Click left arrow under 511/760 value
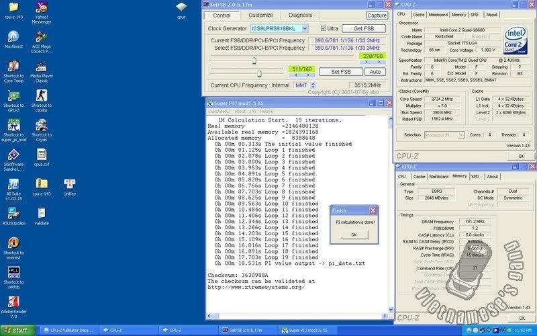The width and height of the screenshot is (537, 336). [x=296, y=75]
